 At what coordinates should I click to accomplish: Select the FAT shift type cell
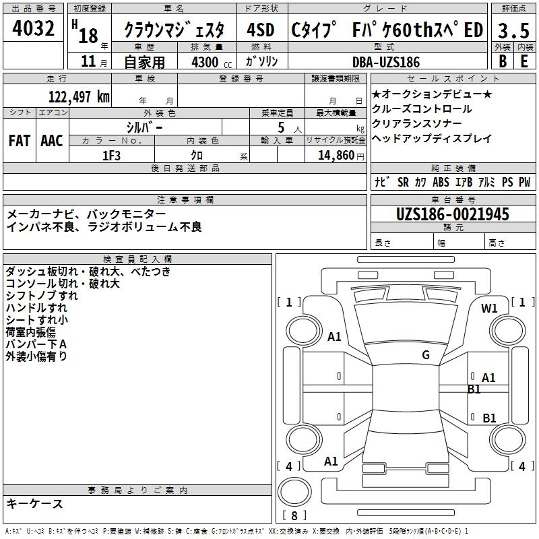pyautogui.click(x=20, y=140)
